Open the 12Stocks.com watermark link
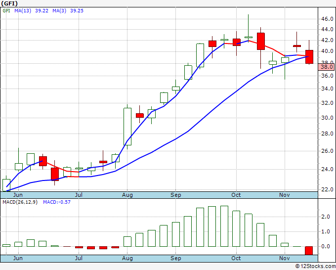 [314, 266]
